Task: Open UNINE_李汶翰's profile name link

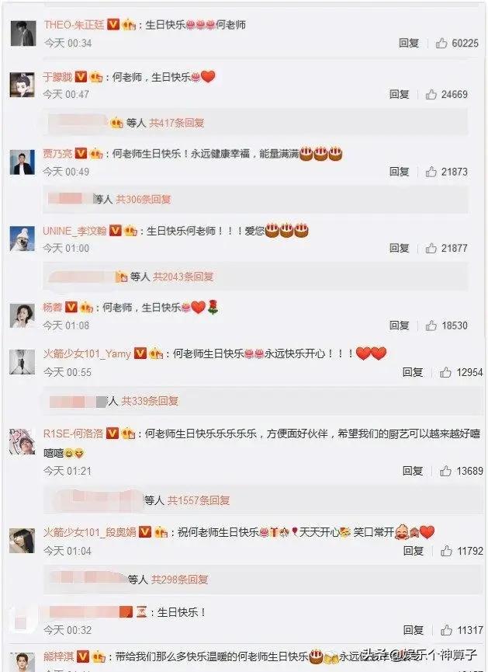Action: pos(74,231)
